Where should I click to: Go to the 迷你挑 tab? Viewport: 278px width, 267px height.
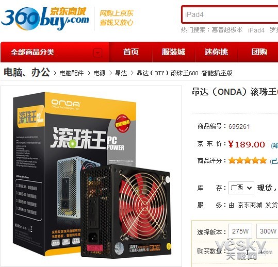216,52
